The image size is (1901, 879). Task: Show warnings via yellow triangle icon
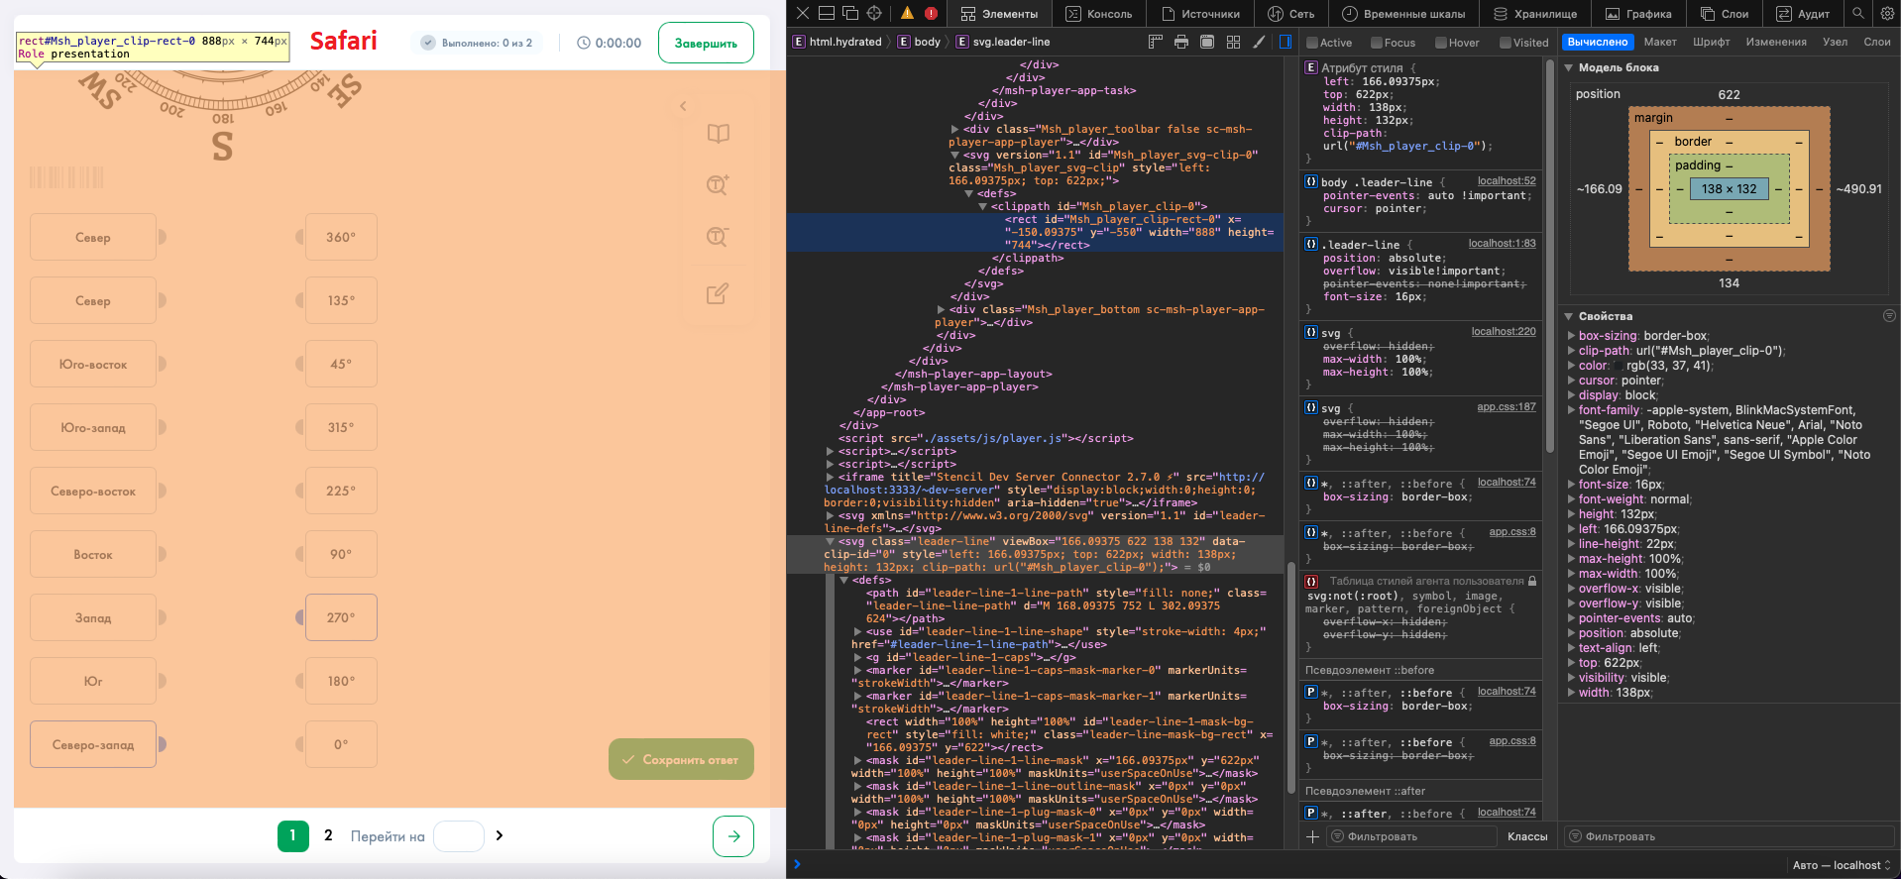pyautogui.click(x=907, y=13)
